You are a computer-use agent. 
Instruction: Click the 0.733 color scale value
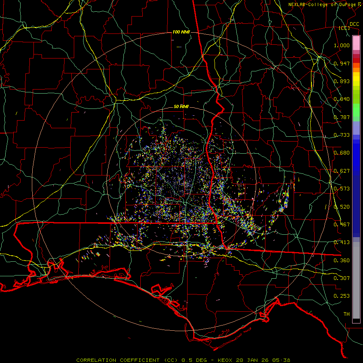[342, 135]
